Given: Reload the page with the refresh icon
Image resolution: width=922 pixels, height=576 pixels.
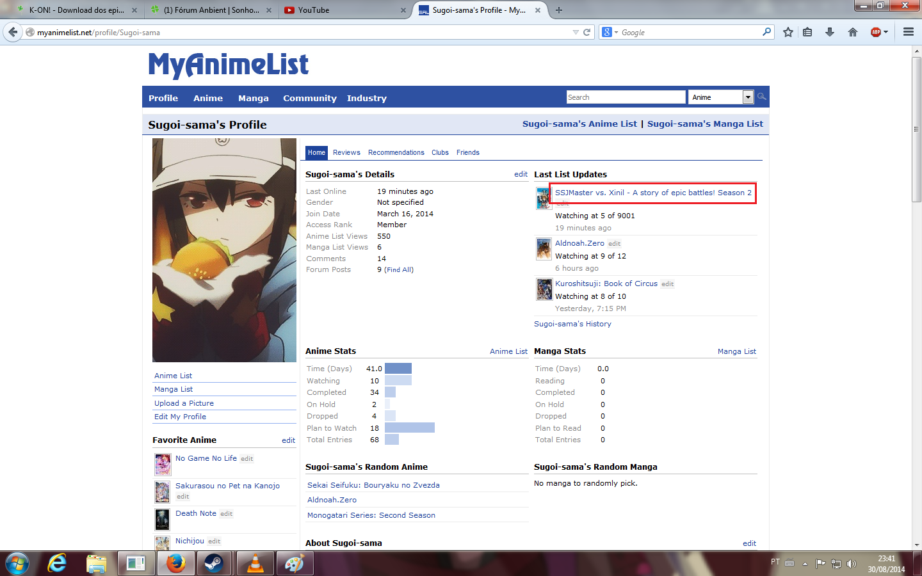Looking at the screenshot, I should [x=586, y=32].
